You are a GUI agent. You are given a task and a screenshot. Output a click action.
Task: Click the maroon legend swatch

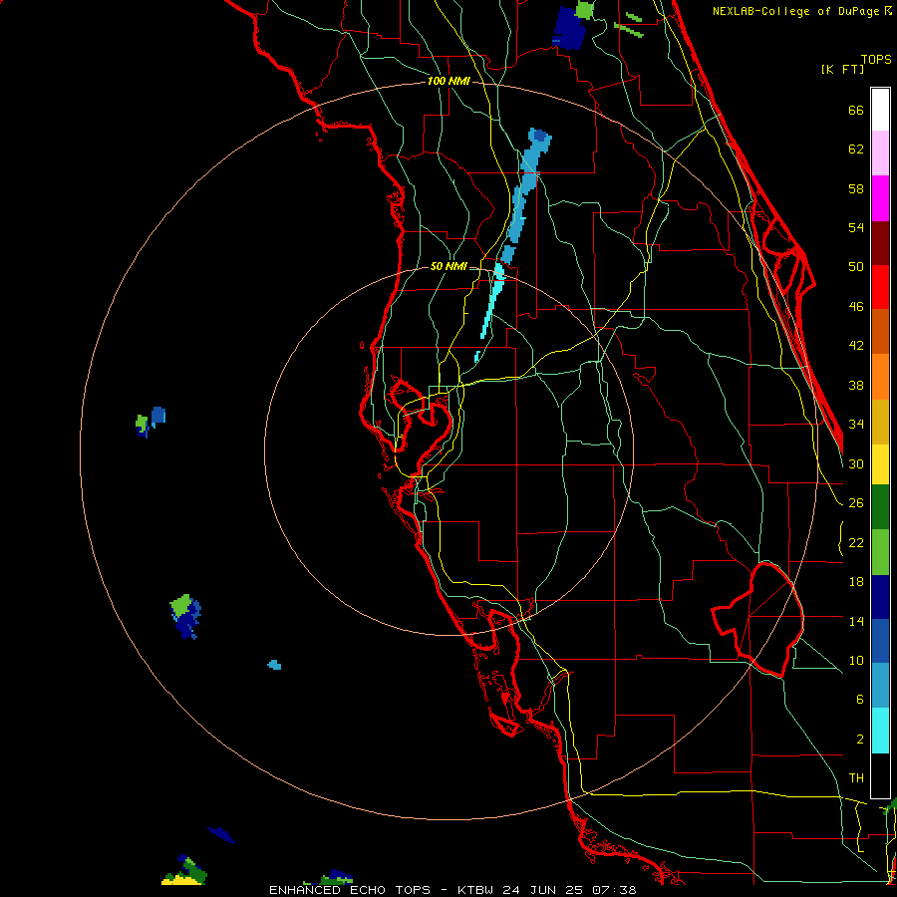(x=880, y=243)
